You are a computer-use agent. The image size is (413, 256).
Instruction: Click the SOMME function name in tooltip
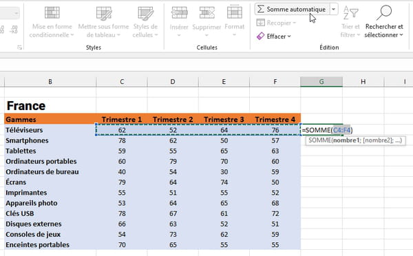(320, 140)
